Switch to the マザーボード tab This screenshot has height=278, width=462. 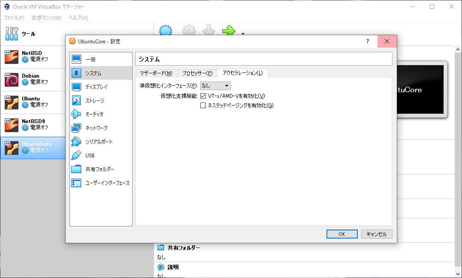click(156, 73)
